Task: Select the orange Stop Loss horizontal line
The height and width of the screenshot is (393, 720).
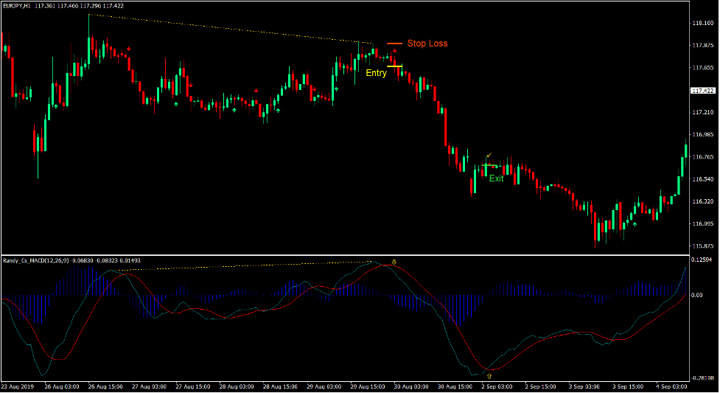Action: 394,44
